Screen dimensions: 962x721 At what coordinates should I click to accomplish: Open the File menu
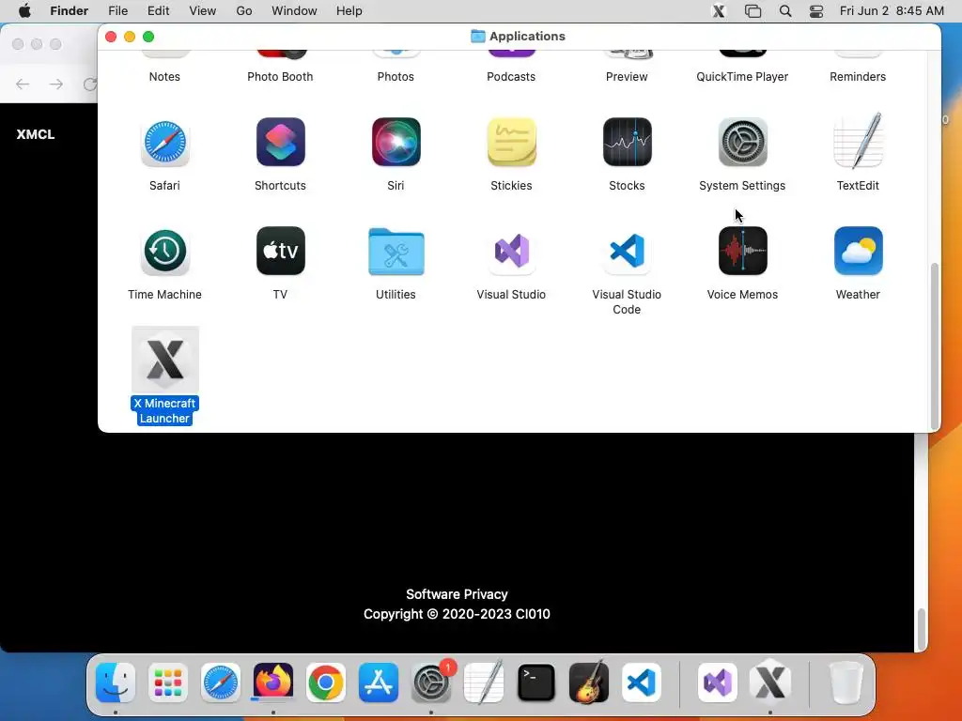(x=117, y=11)
